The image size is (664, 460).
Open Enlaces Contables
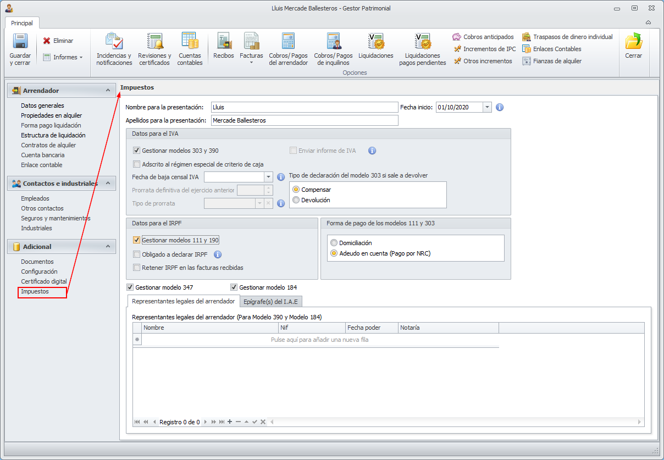552,49
